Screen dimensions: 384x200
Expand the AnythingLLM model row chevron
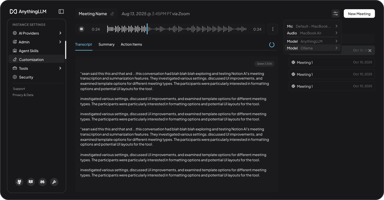pos(336,41)
